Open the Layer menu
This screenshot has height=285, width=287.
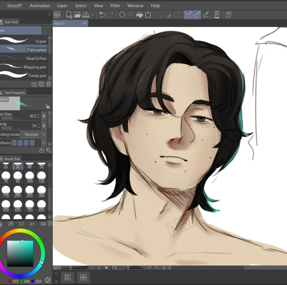(x=62, y=6)
